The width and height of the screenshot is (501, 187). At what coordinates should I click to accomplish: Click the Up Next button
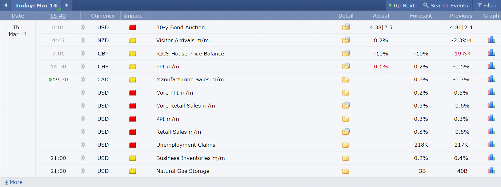click(402, 6)
